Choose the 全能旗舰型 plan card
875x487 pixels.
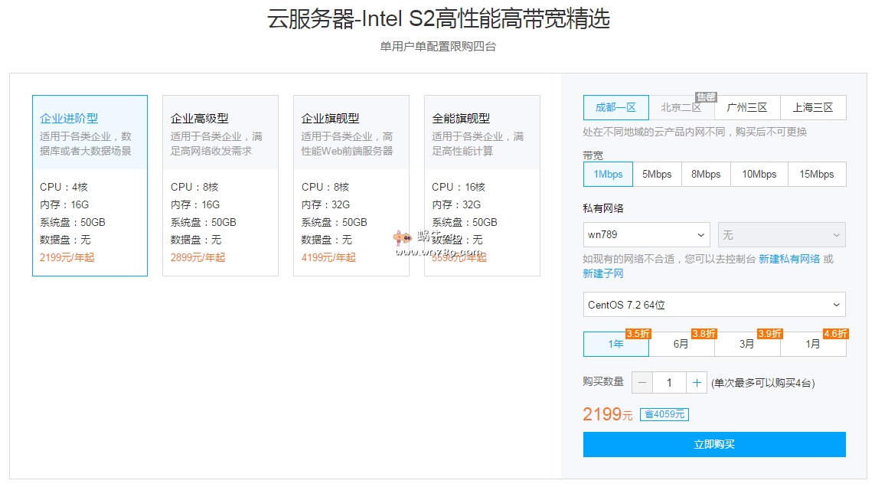482,185
